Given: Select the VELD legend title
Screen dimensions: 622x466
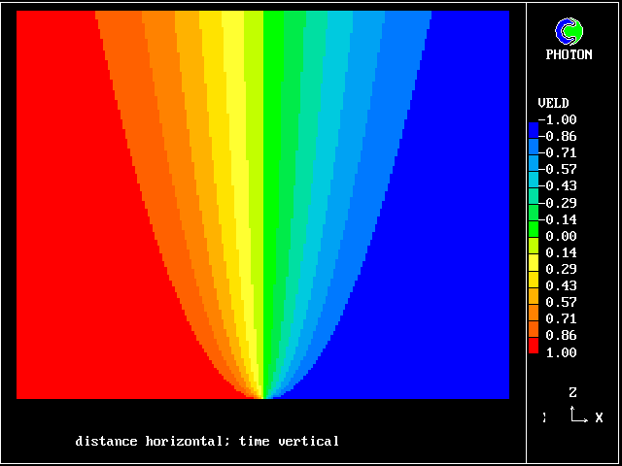Looking at the screenshot, I should [x=553, y=103].
